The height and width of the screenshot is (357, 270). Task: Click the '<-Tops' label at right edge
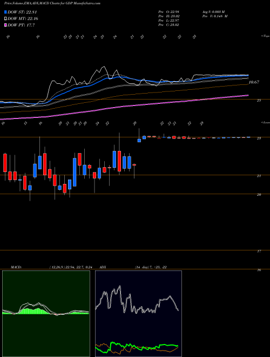(x=265, y=36)
